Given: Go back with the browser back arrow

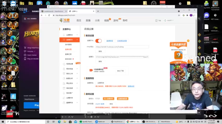Looking at the screenshot, I should (x=42, y=15).
